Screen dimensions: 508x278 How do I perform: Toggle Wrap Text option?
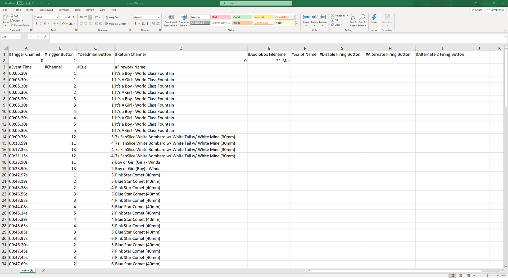112,17
